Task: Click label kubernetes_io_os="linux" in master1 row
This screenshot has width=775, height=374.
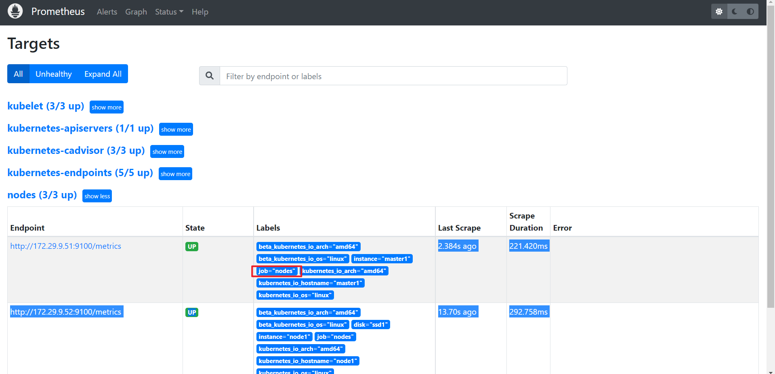Action: click(x=295, y=295)
